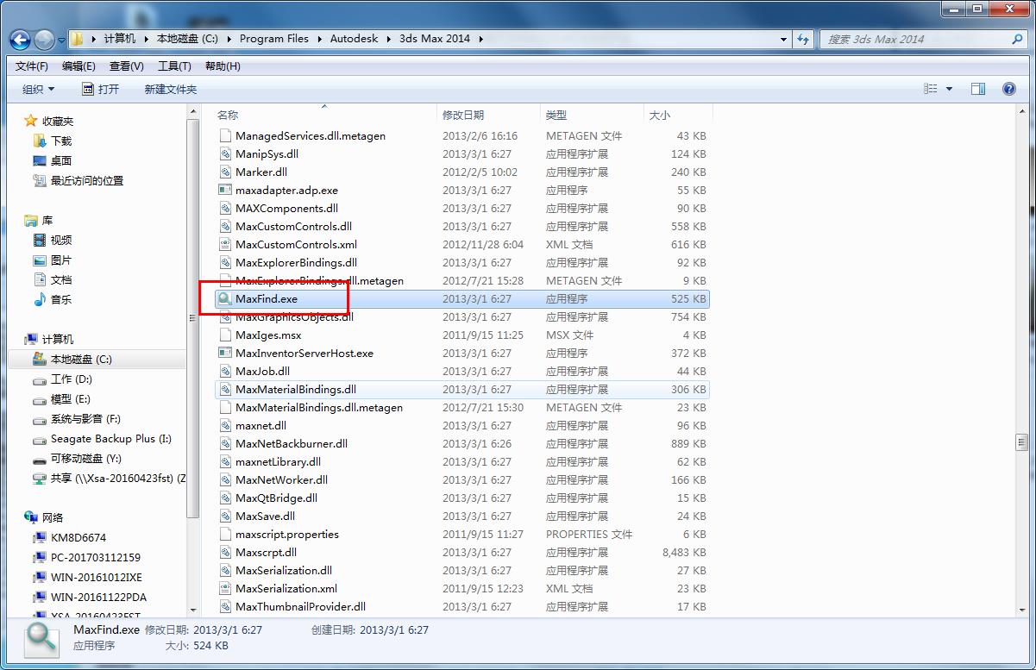The image size is (1036, 670).
Task: Sort by the 修改日期 column header
Action: [488, 115]
